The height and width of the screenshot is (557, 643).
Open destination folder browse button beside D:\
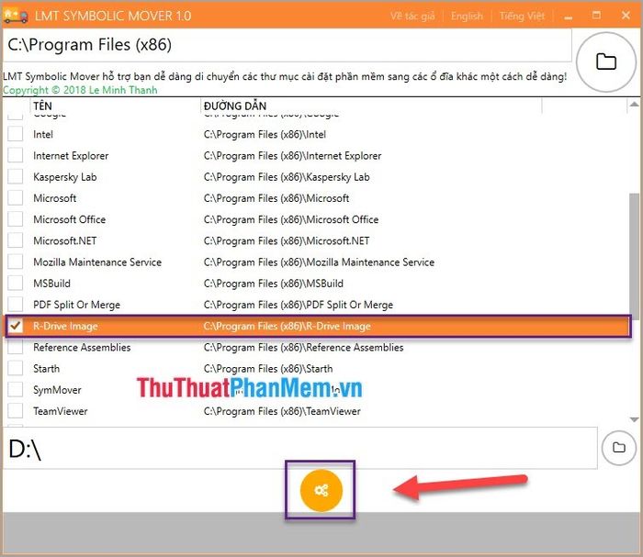point(619,448)
